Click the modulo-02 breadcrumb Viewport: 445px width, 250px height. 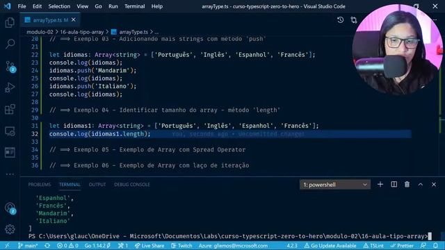coord(40,32)
